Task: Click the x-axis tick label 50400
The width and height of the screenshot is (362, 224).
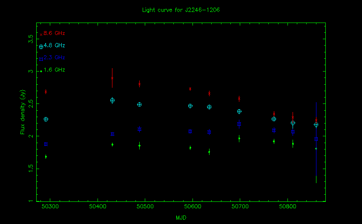Action: click(x=98, y=207)
